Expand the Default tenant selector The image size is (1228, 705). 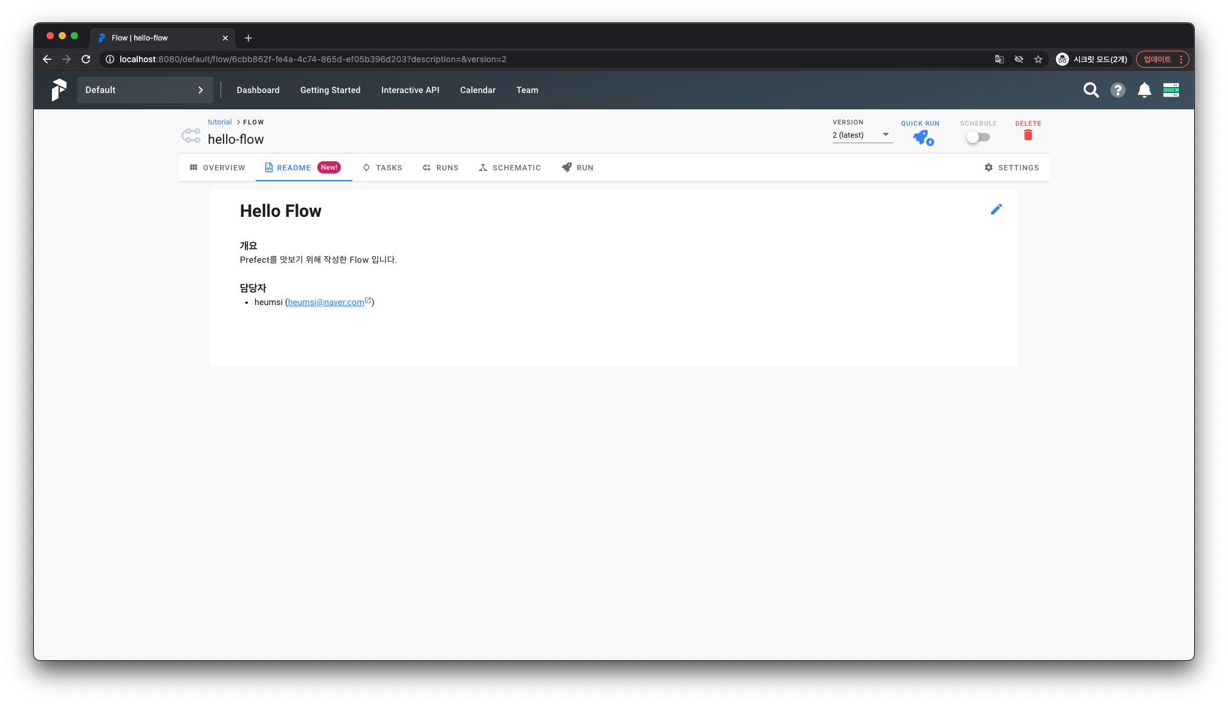point(145,90)
